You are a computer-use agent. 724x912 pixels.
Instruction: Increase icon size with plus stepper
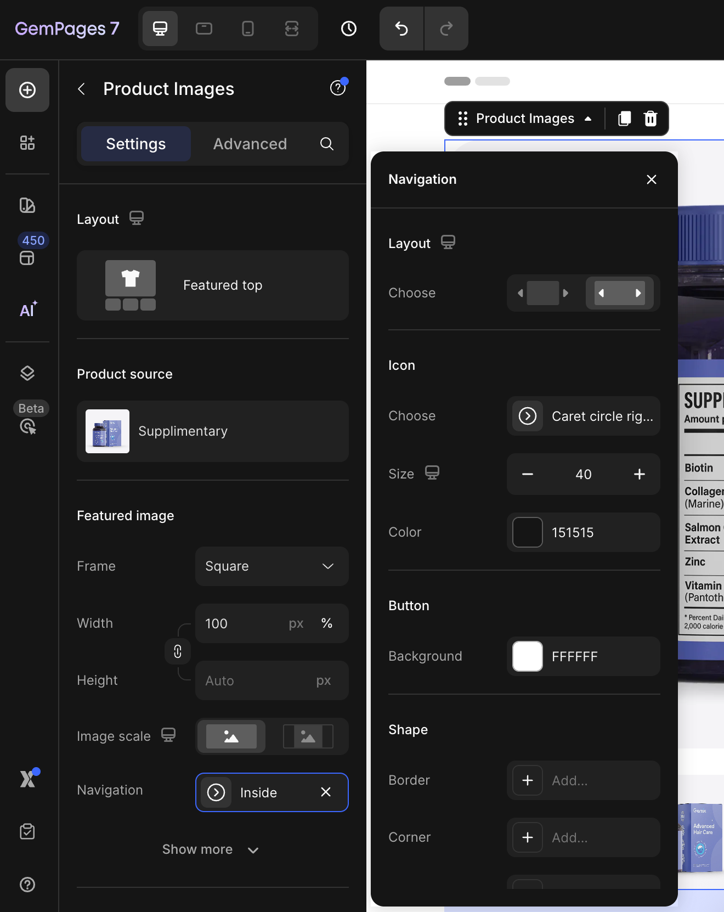pyautogui.click(x=640, y=474)
